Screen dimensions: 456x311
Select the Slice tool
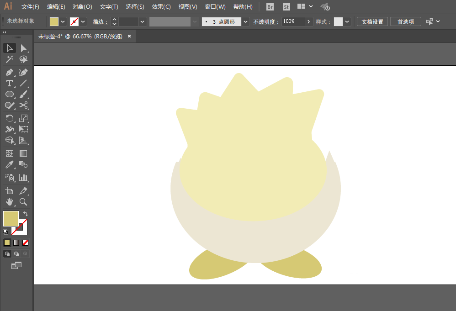[x=23, y=191]
